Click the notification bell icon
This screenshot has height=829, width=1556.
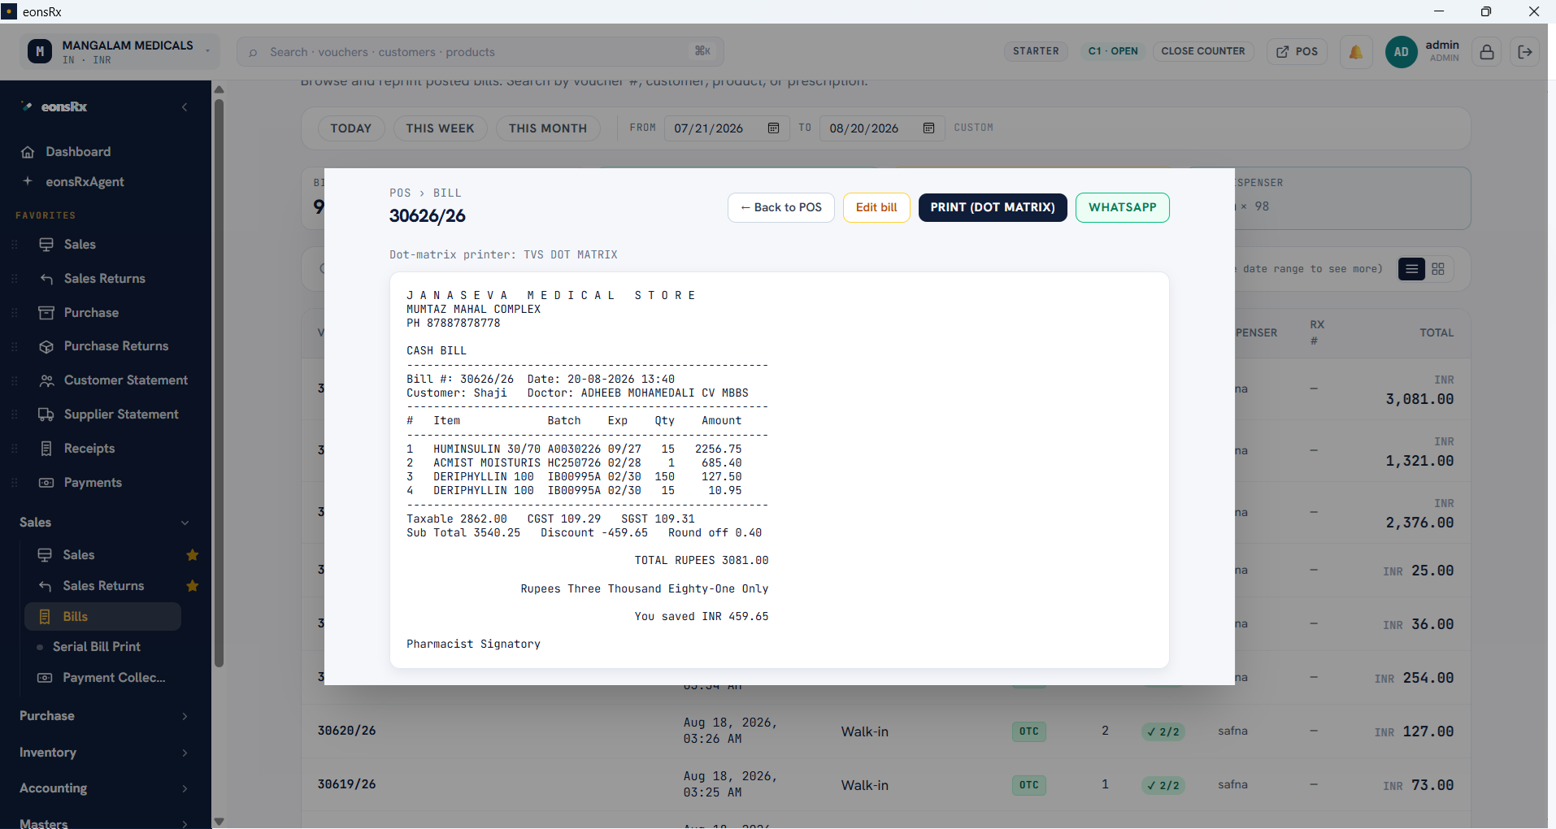pos(1356,52)
